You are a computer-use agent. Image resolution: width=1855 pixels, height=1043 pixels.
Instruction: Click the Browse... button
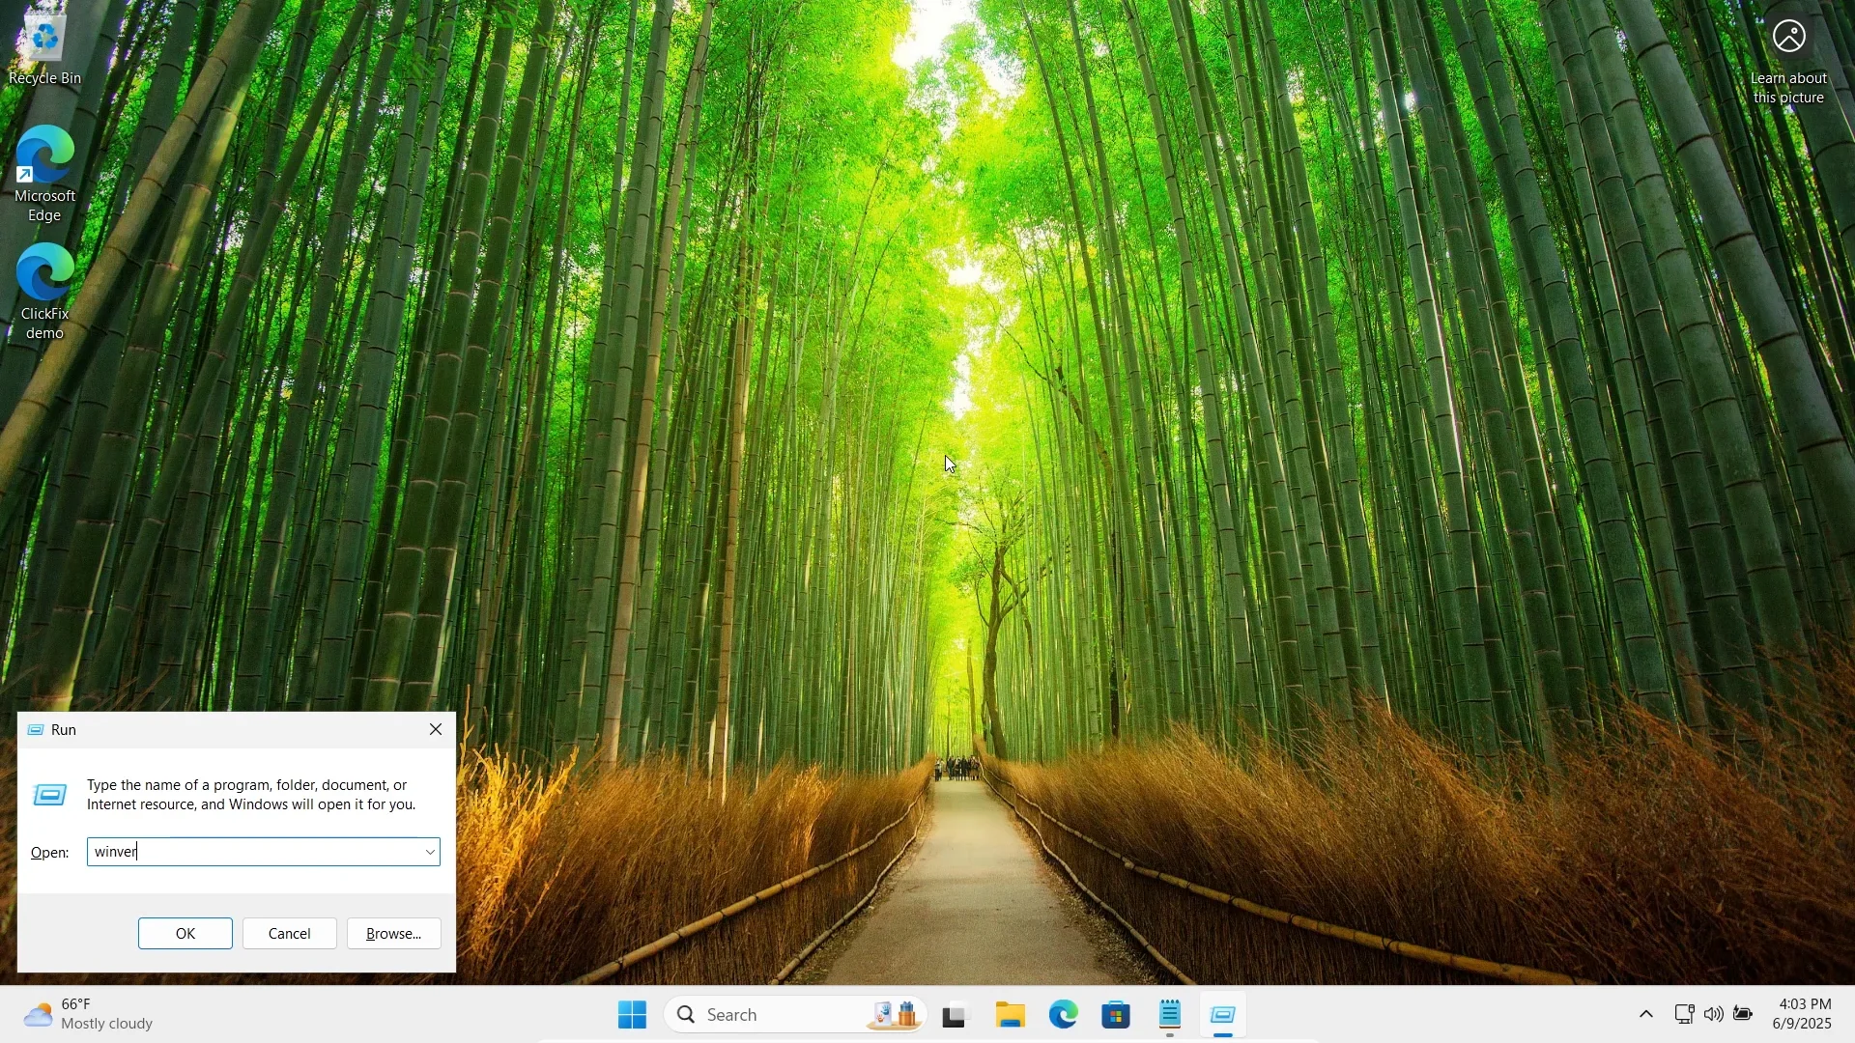(x=394, y=934)
